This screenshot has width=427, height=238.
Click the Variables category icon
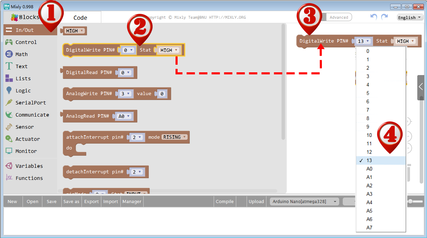click(x=9, y=166)
